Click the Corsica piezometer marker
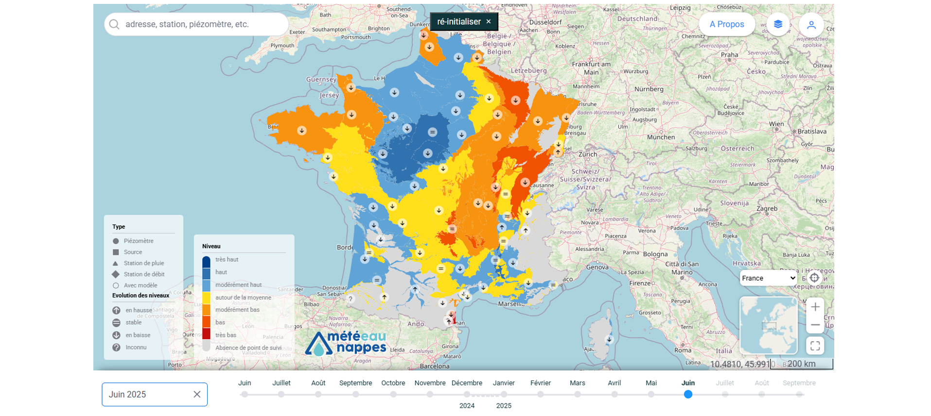Image resolution: width=931 pixels, height=416 pixels. [609, 339]
